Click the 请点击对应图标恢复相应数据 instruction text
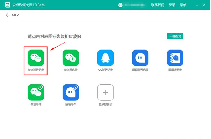 (54, 37)
